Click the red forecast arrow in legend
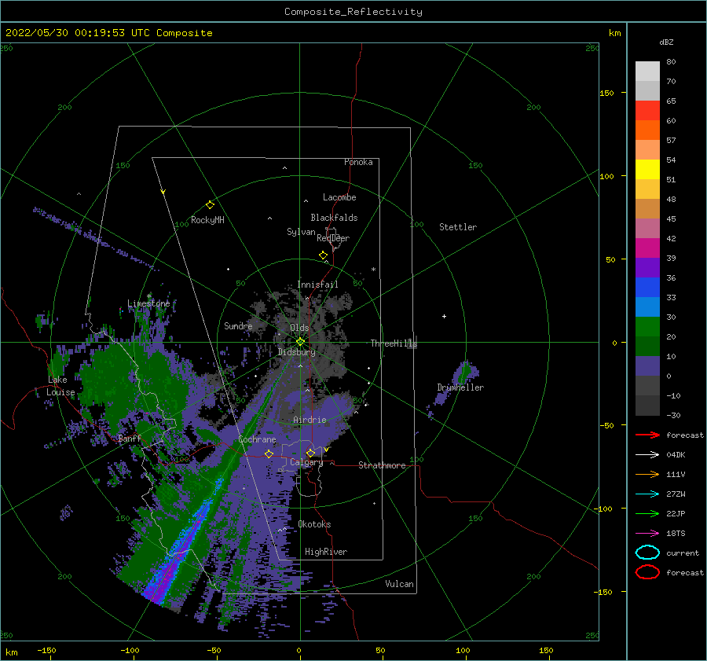This screenshot has height=661, width=707. pyautogui.click(x=647, y=435)
